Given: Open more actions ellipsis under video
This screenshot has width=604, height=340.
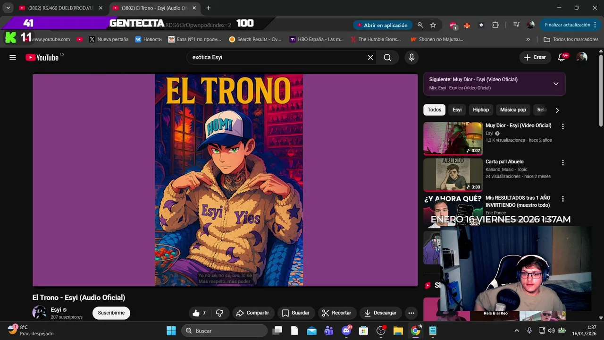Looking at the screenshot, I should click(x=411, y=313).
